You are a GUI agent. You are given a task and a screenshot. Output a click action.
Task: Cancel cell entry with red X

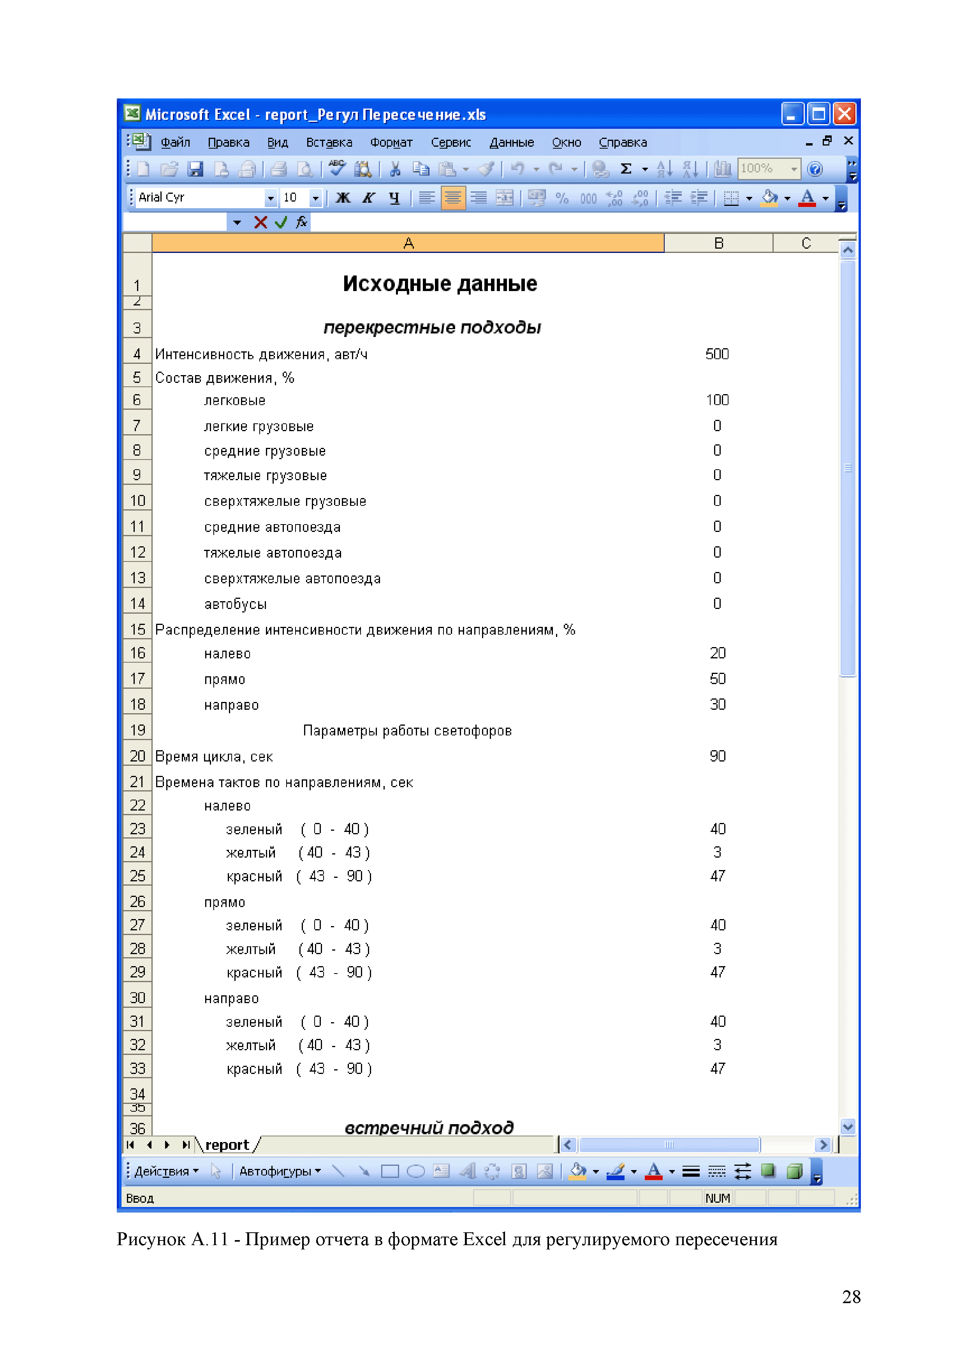(x=260, y=222)
